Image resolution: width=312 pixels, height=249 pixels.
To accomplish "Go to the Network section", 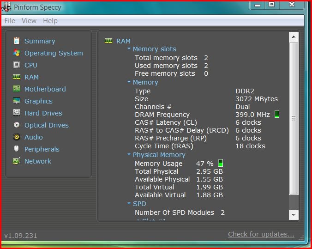I will [x=38, y=161].
